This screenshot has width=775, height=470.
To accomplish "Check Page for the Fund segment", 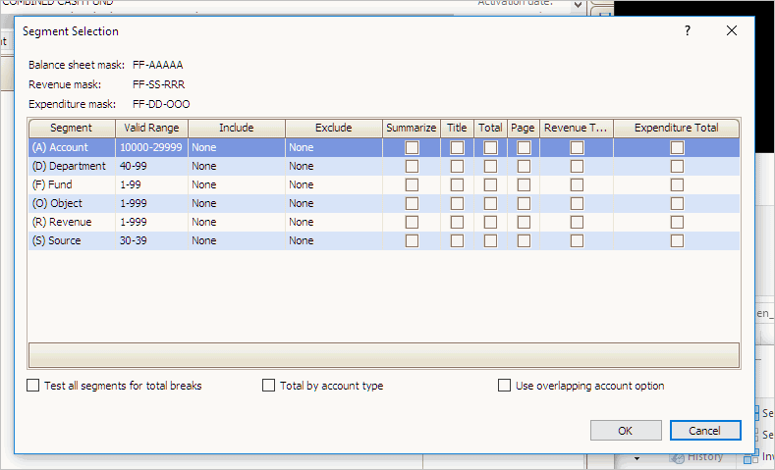I will pos(524,185).
